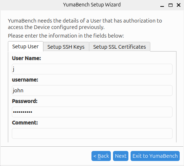Focus the Password input field
184x166 pixels.
[92, 112]
